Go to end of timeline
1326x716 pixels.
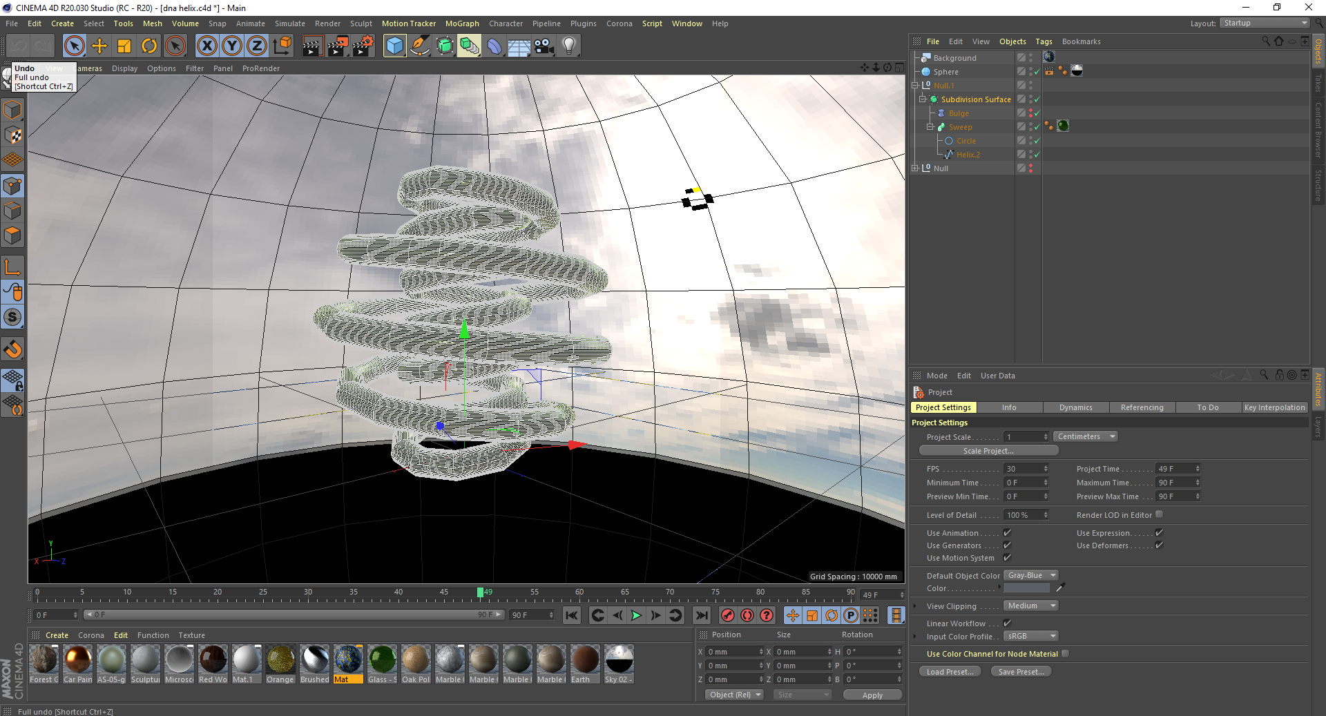point(701,615)
